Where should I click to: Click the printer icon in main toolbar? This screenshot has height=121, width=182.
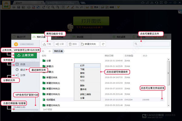[x=29, y=7]
